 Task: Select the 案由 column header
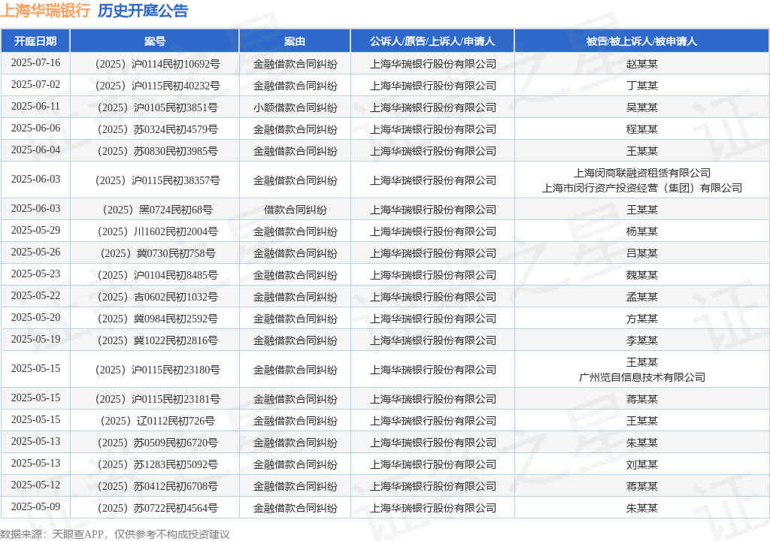coord(295,41)
